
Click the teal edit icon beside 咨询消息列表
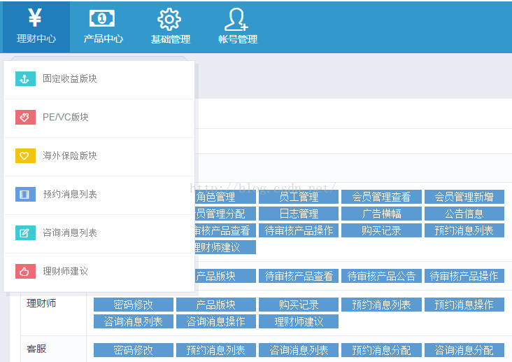tap(25, 233)
